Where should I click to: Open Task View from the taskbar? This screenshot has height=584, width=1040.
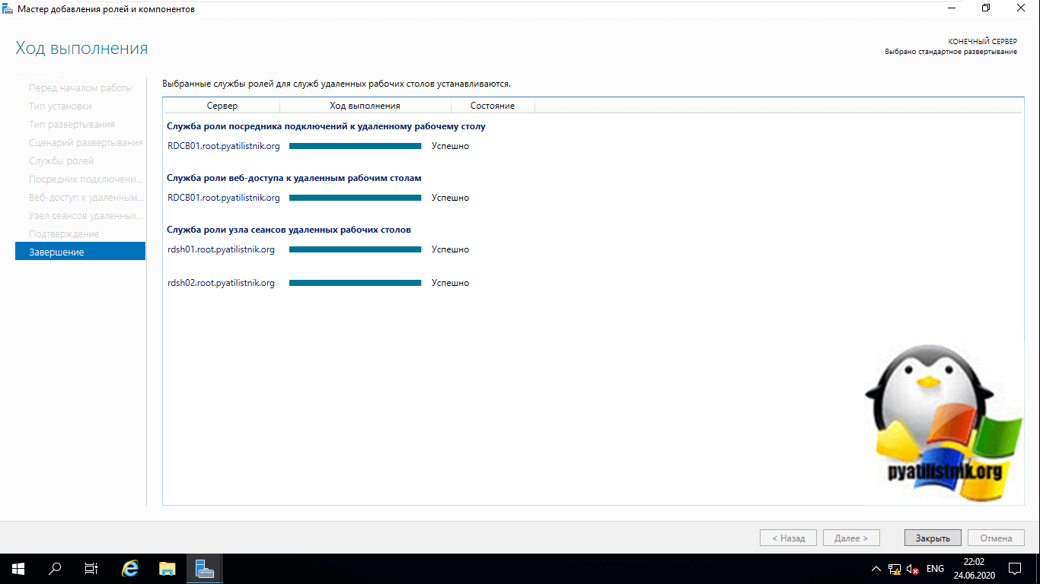click(91, 568)
